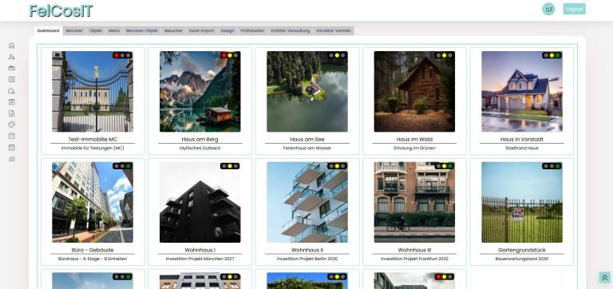Open the statistics chart icon in sidebar
The height and width of the screenshot is (289, 613).
coord(12,159)
